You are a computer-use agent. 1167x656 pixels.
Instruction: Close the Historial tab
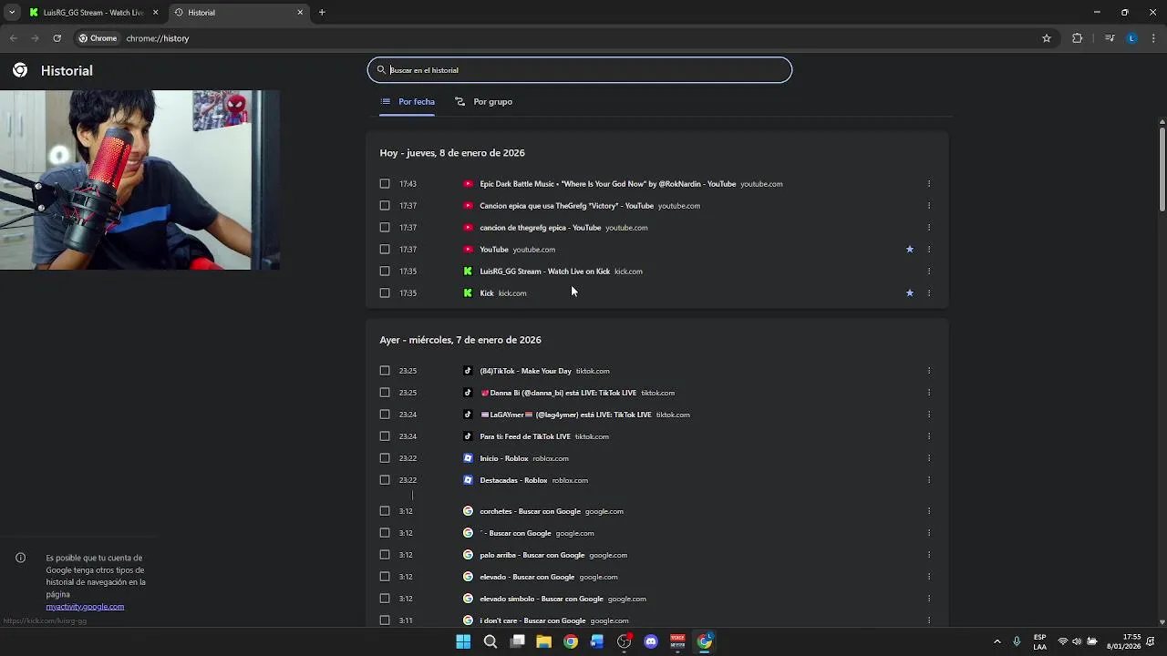[300, 13]
